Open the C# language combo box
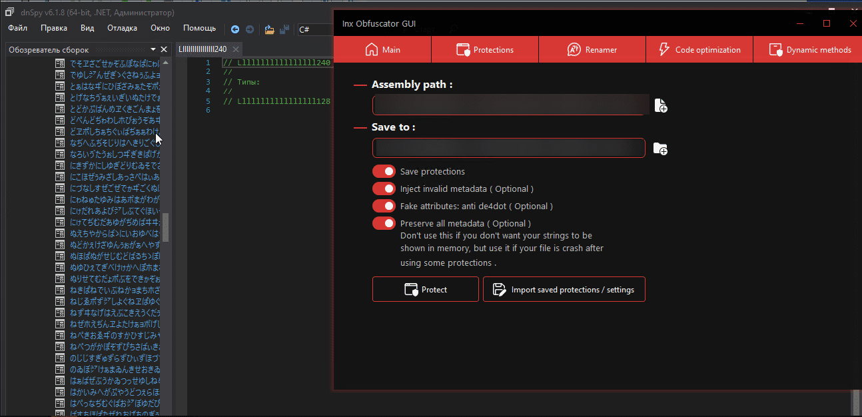Screen dimensions: 862x417 point(314,29)
